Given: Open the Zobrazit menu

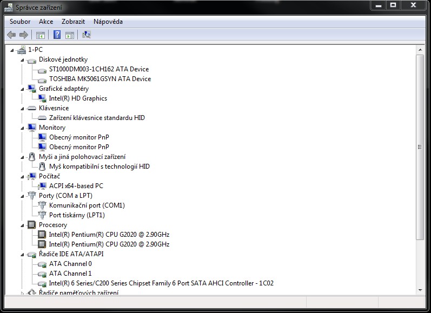Looking at the screenshot, I should pos(73,22).
